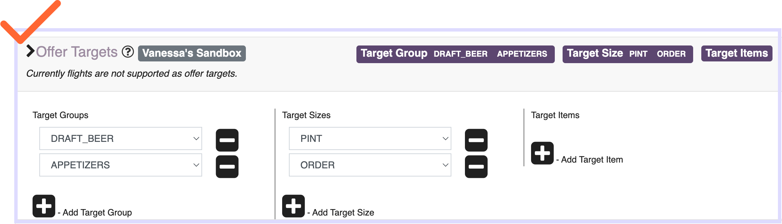This screenshot has height=224, width=782.
Task: Click the plus icon for Add Target Group
Action: [x=44, y=206]
